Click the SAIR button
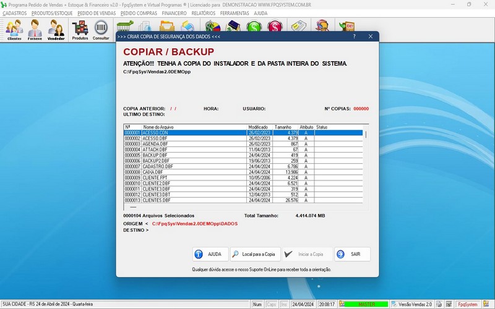Image resolution: width=495 pixels, height=309 pixels. point(352,254)
